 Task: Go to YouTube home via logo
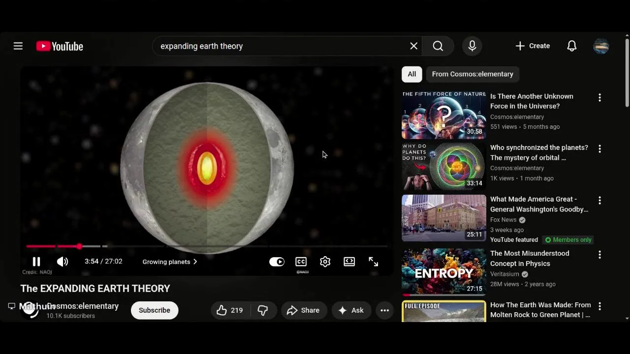[60, 46]
